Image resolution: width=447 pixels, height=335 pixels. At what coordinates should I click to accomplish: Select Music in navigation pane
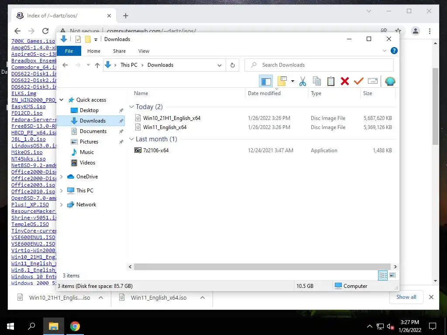(87, 152)
